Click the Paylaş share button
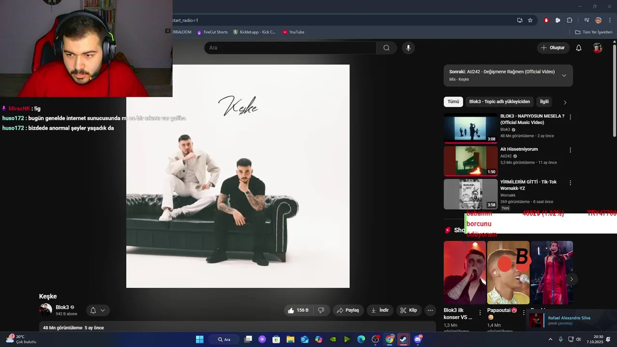617x347 pixels. (x=348, y=310)
